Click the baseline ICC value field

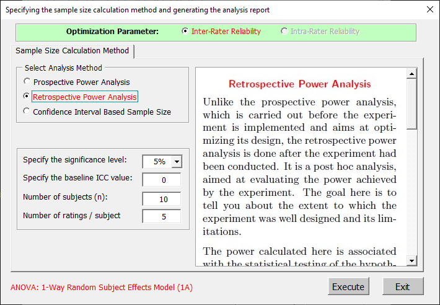(162, 180)
